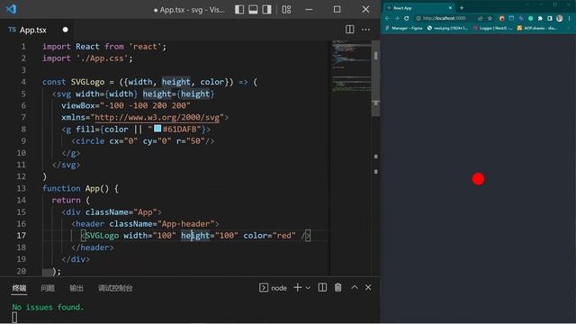
Task: Open the Manager - Figma bookmark
Action: [404, 28]
